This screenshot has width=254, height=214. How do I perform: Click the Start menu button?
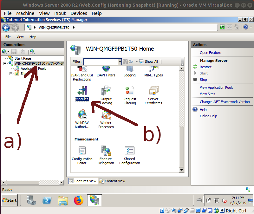pos(10,200)
